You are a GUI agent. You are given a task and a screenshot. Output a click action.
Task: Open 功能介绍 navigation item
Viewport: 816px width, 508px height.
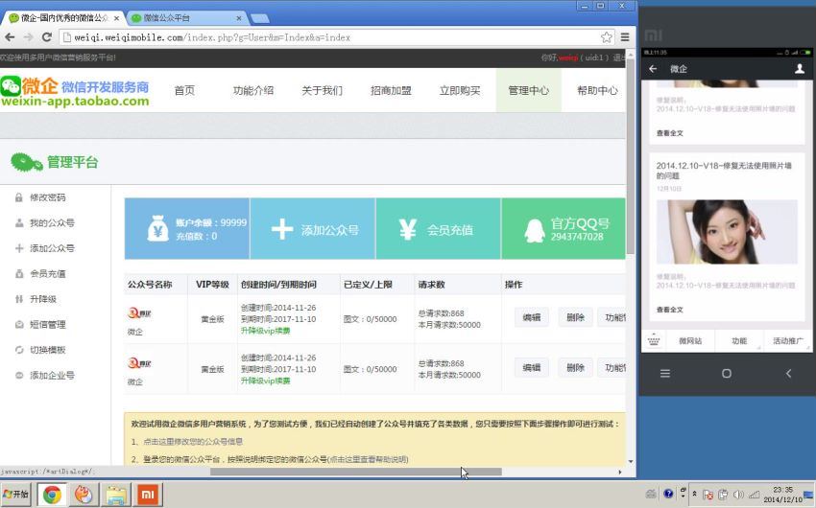[252, 90]
